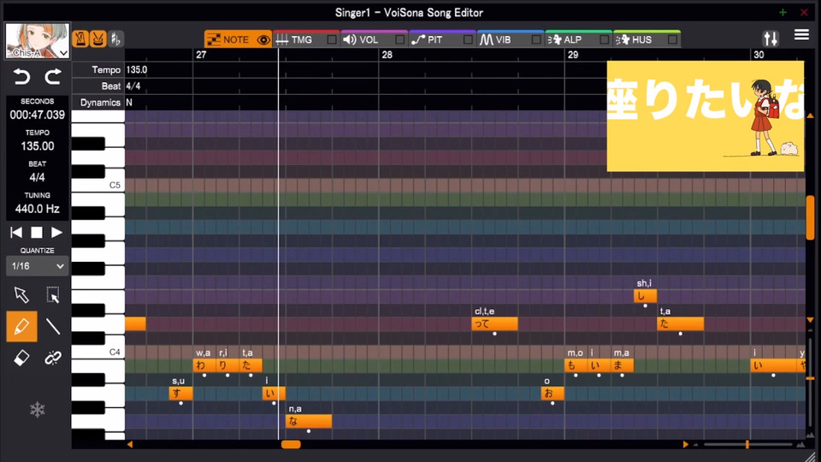821x462 pixels.
Task: Click the Redo arrow
Action: tap(53, 77)
